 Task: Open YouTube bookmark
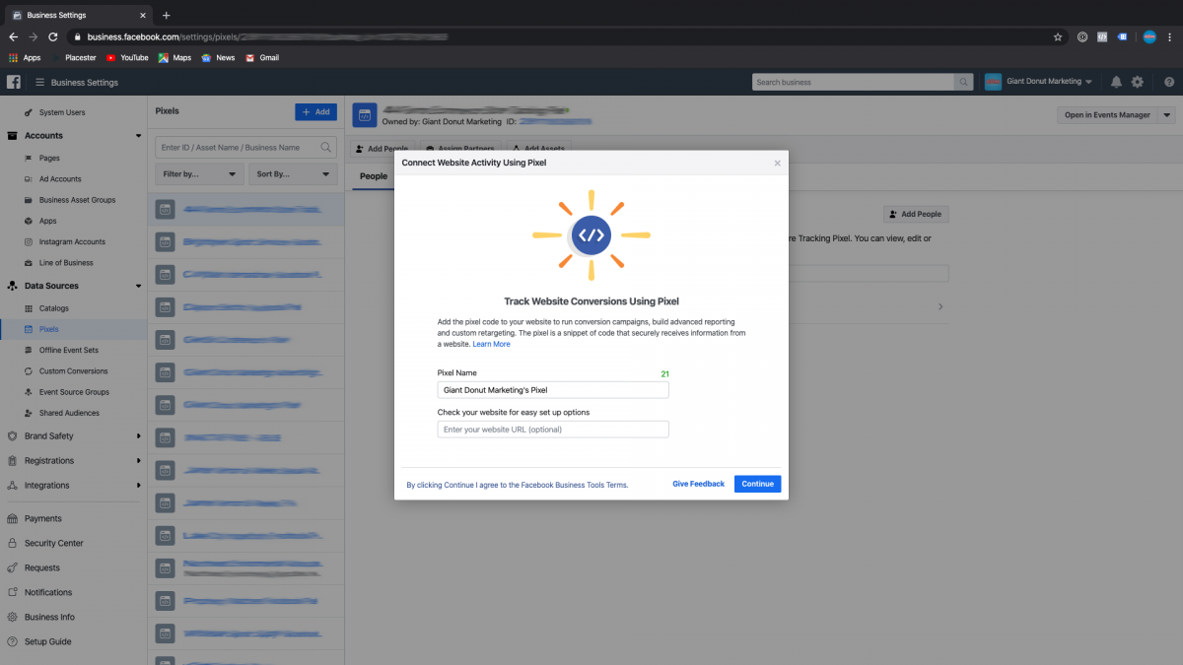(126, 57)
